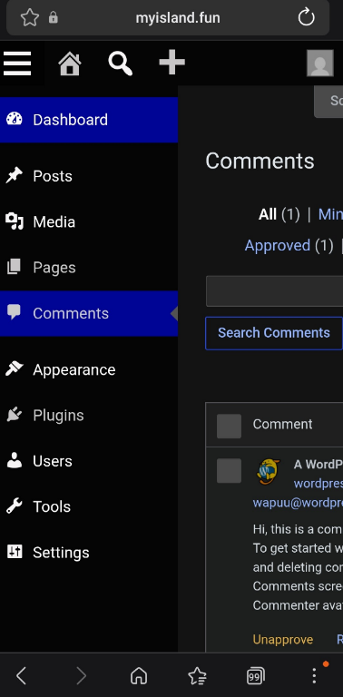Click the Comments speech bubble icon
Viewport: 343px width, 697px height.
[x=14, y=313]
